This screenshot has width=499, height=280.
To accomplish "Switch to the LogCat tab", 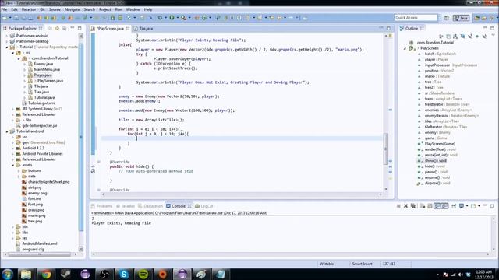I will click(203, 206).
